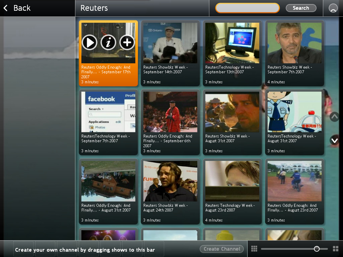Viewport: 343px width, 257px height.
Task: Click the Search button
Action: pos(301,8)
